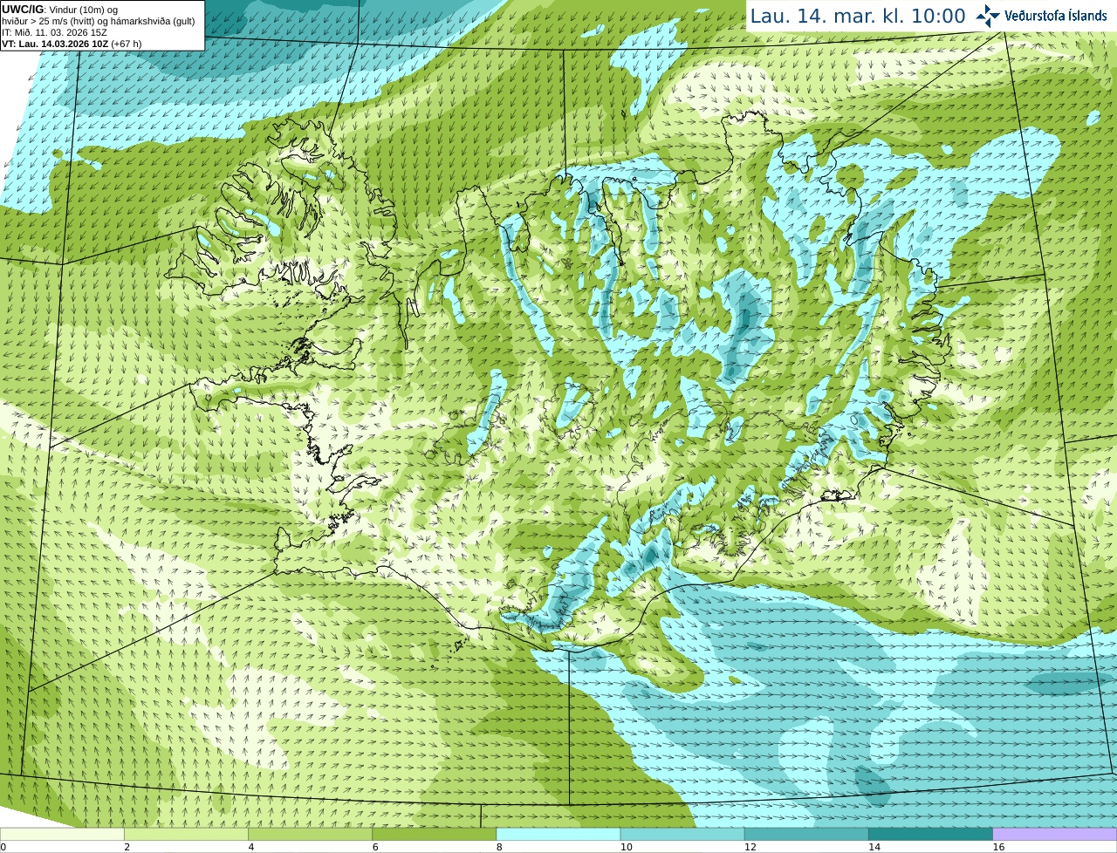
Task: Click the pale yellow 0–2 m/s scale swatch
Action: pyautogui.click(x=62, y=834)
